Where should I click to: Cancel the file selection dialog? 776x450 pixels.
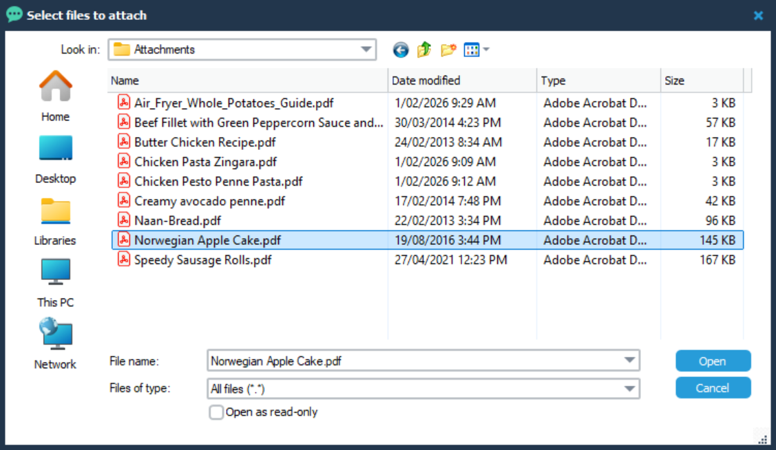coord(713,387)
